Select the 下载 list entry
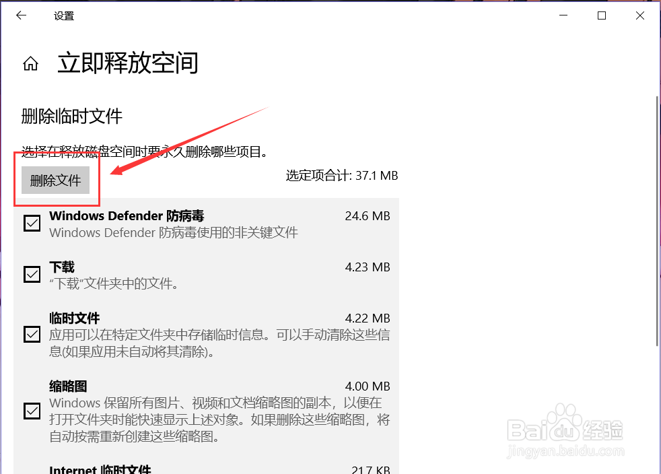Image resolution: width=661 pixels, height=474 pixels. coord(61,267)
